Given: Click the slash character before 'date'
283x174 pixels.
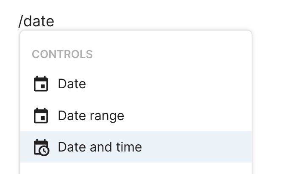Looking at the screenshot, I should point(21,21).
